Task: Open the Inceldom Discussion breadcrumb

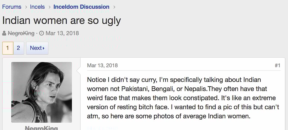Action: point(81,7)
